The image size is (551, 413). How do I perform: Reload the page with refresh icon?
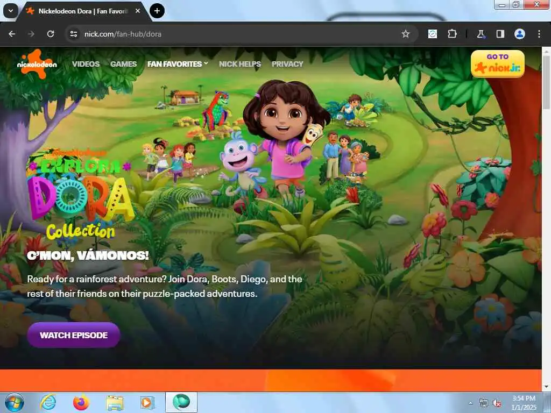51,34
